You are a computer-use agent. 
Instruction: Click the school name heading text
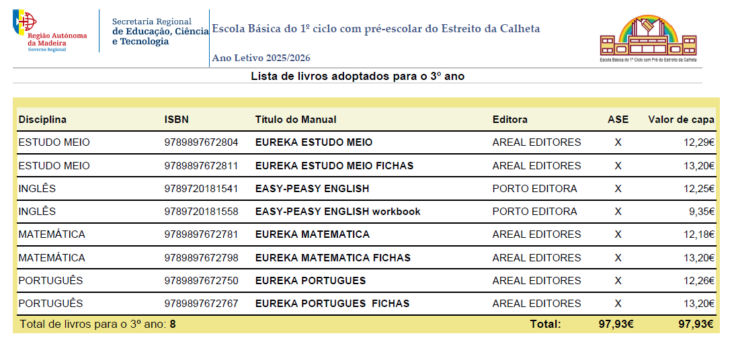(376, 29)
